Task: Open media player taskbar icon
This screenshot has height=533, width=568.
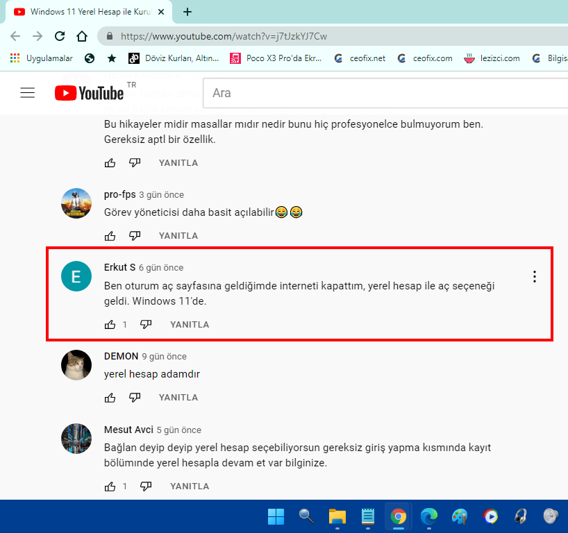Action: (490, 516)
